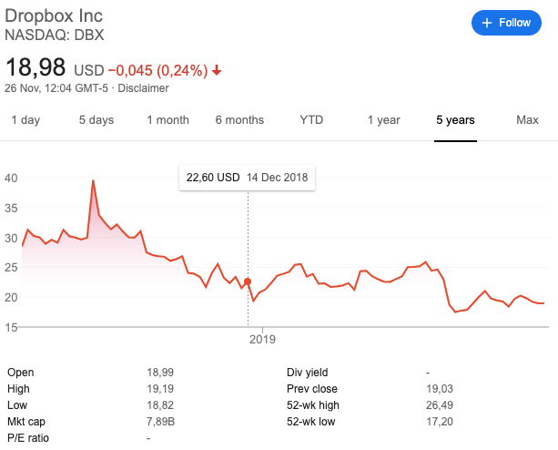Click the chart peak near 40 USD

[x=93, y=180]
